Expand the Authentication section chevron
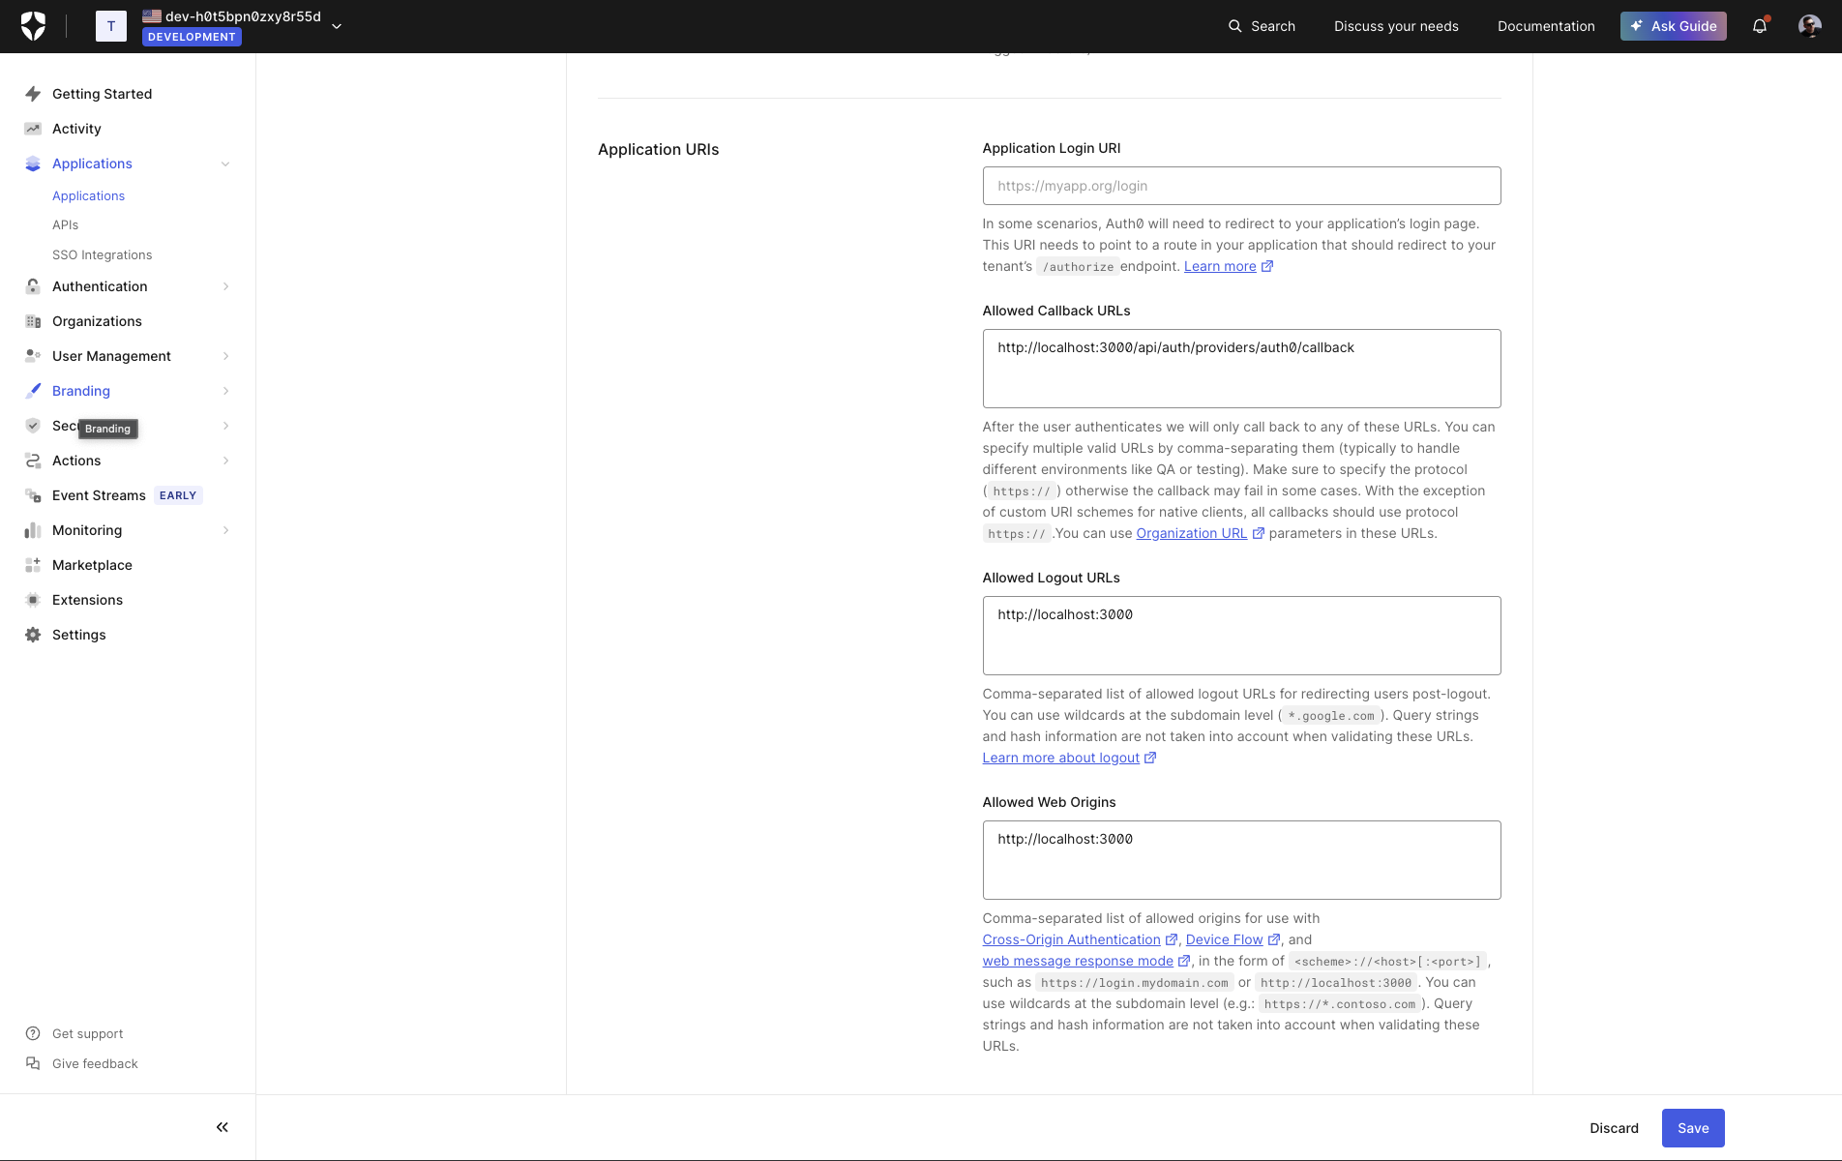This screenshot has width=1842, height=1161. (225, 286)
